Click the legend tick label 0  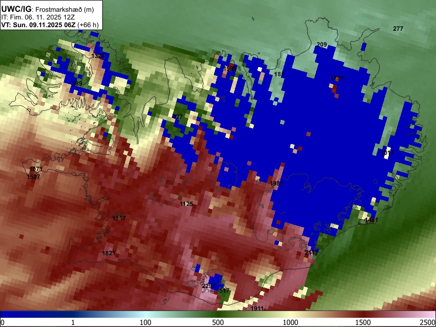(3, 322)
